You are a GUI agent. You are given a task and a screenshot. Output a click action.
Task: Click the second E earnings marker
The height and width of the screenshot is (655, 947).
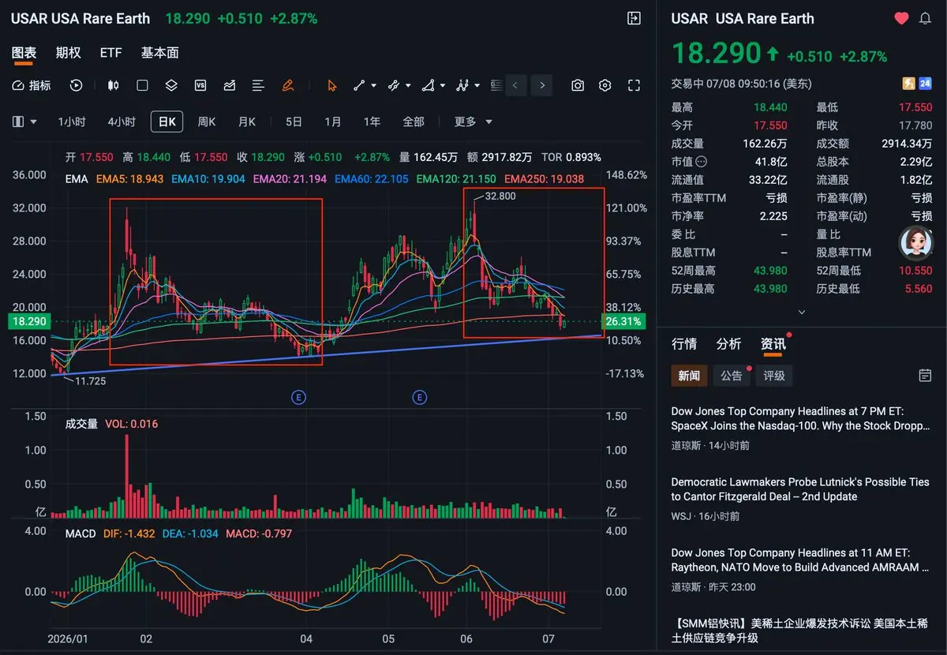[x=419, y=397]
